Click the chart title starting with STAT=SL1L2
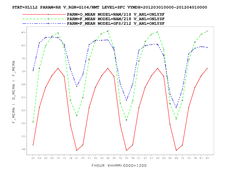Screen dimensions: 226x174 click(110, 7)
